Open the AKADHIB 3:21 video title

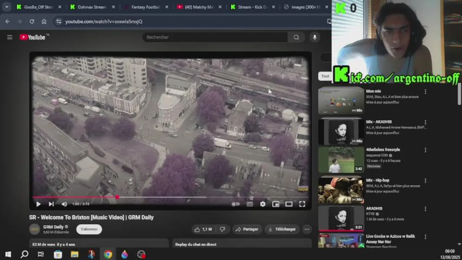pyautogui.click(x=374, y=209)
